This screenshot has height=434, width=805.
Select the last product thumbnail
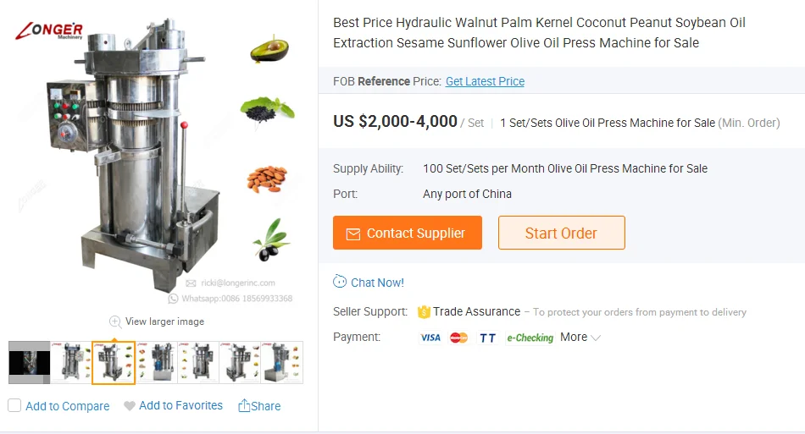click(x=282, y=363)
